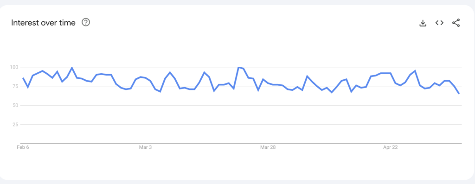Click the share icon
Screen dimensions: 475x184
(456, 23)
